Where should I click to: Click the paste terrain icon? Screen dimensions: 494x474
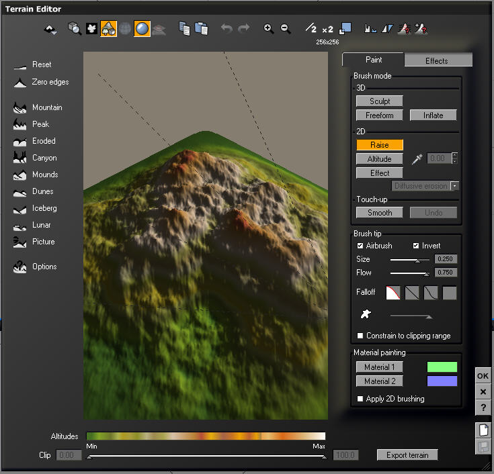click(x=201, y=29)
